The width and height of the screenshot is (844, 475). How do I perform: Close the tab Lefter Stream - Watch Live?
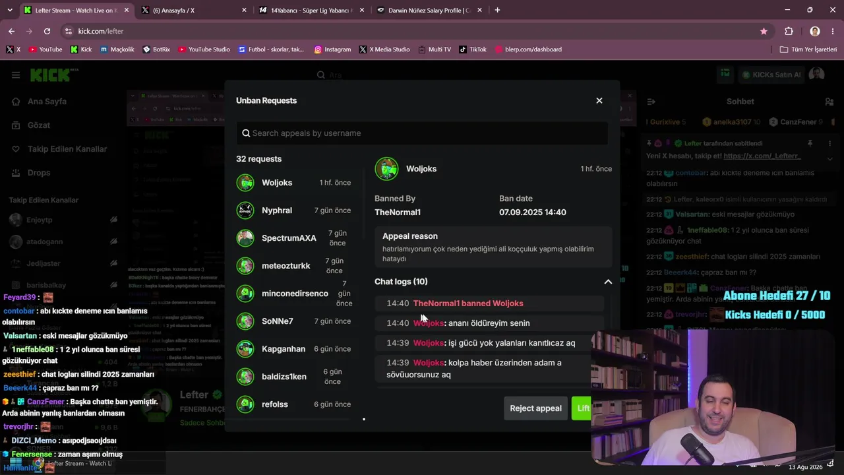126,11
